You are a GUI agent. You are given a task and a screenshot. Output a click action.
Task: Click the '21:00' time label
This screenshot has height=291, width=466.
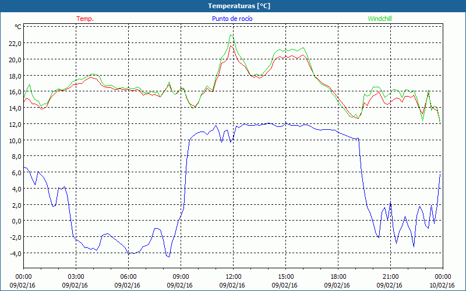pyautogui.click(x=390, y=277)
